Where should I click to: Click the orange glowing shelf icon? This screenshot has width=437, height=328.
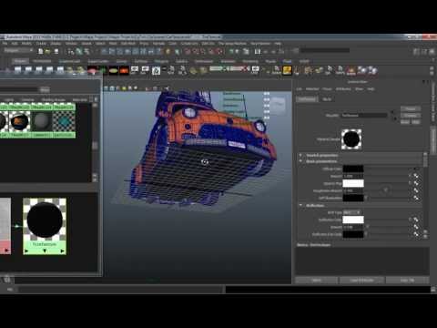pos(124,70)
